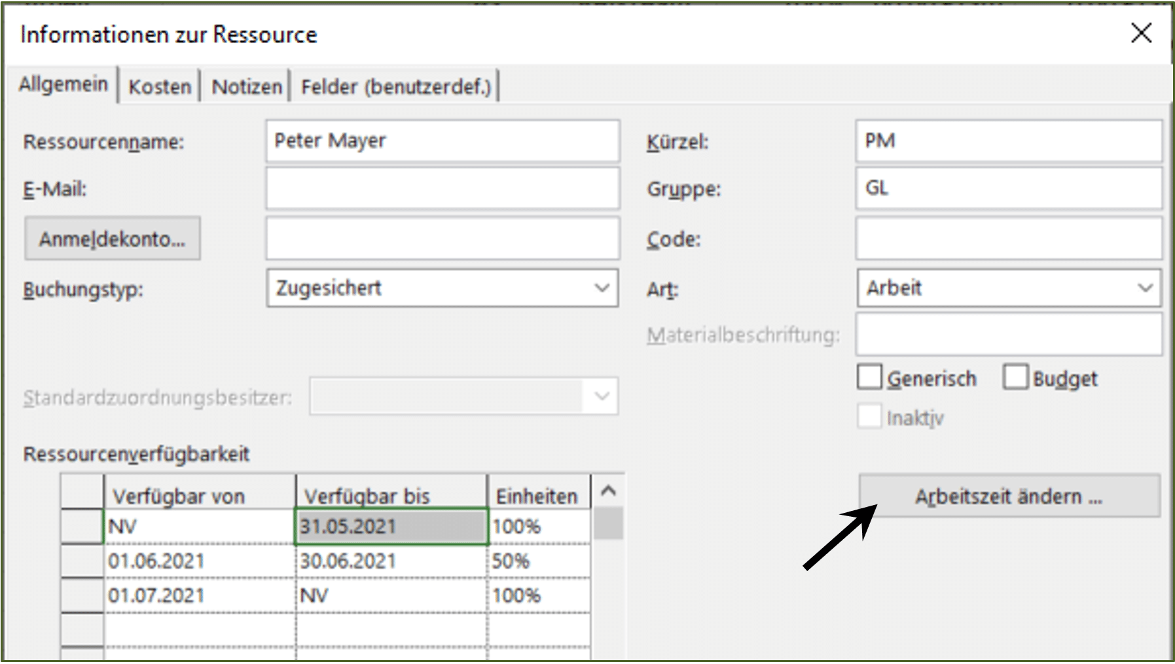Switch to the Kosten tab

[x=160, y=86]
